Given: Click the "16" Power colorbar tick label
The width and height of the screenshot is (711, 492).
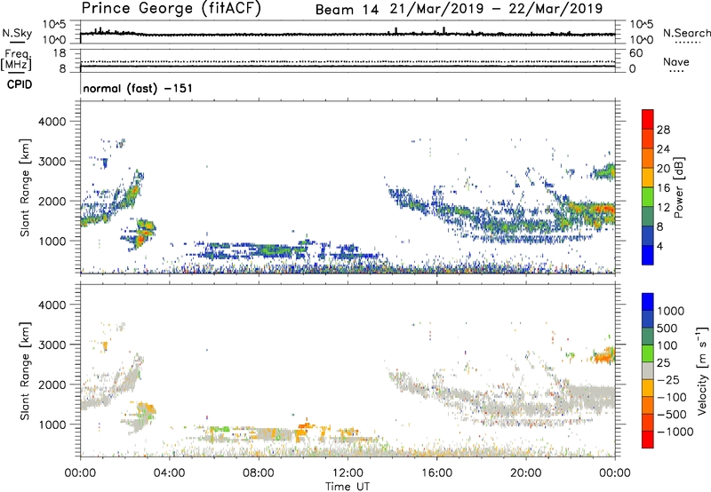Looking at the screenshot, I should pyautogui.click(x=663, y=188).
